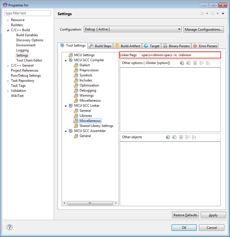Expand the Task Repository node
The height and width of the screenshot is (237, 230).
click(8, 81)
